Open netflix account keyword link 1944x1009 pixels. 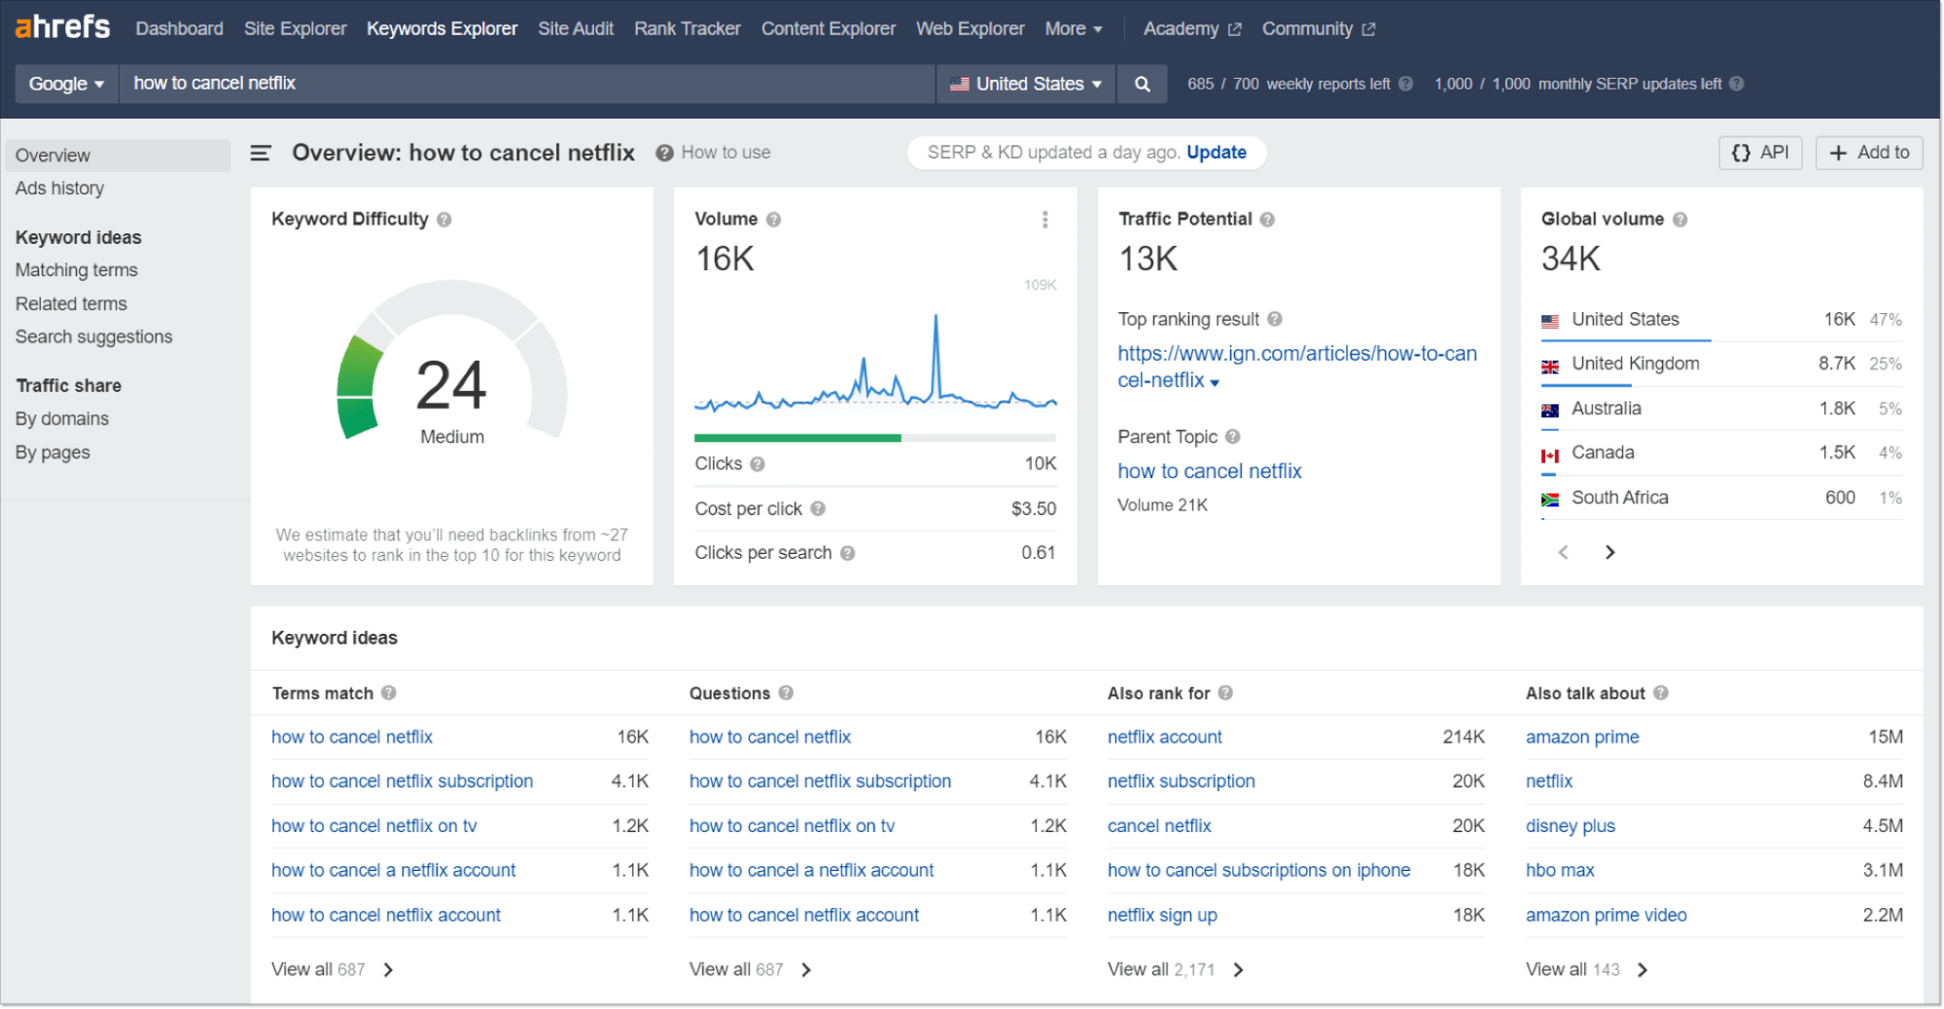[x=1165, y=737]
